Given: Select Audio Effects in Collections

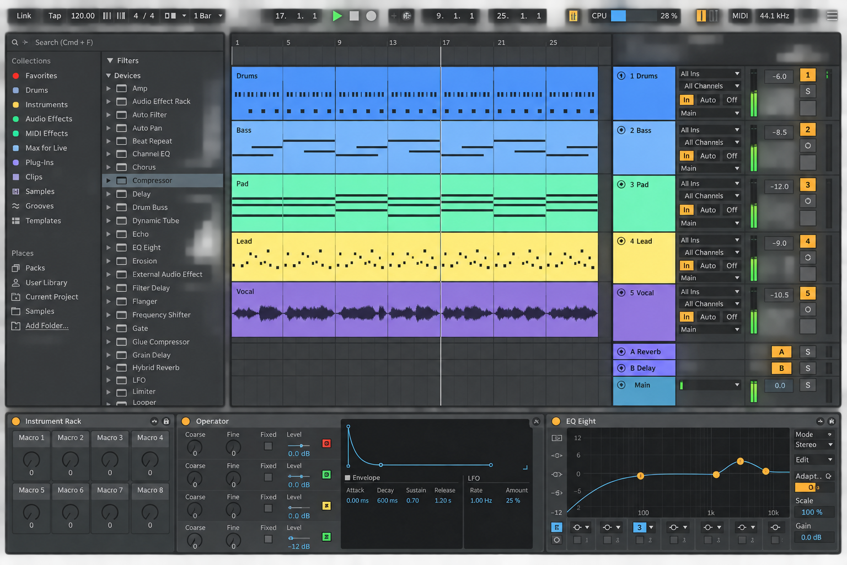Looking at the screenshot, I should (x=49, y=119).
